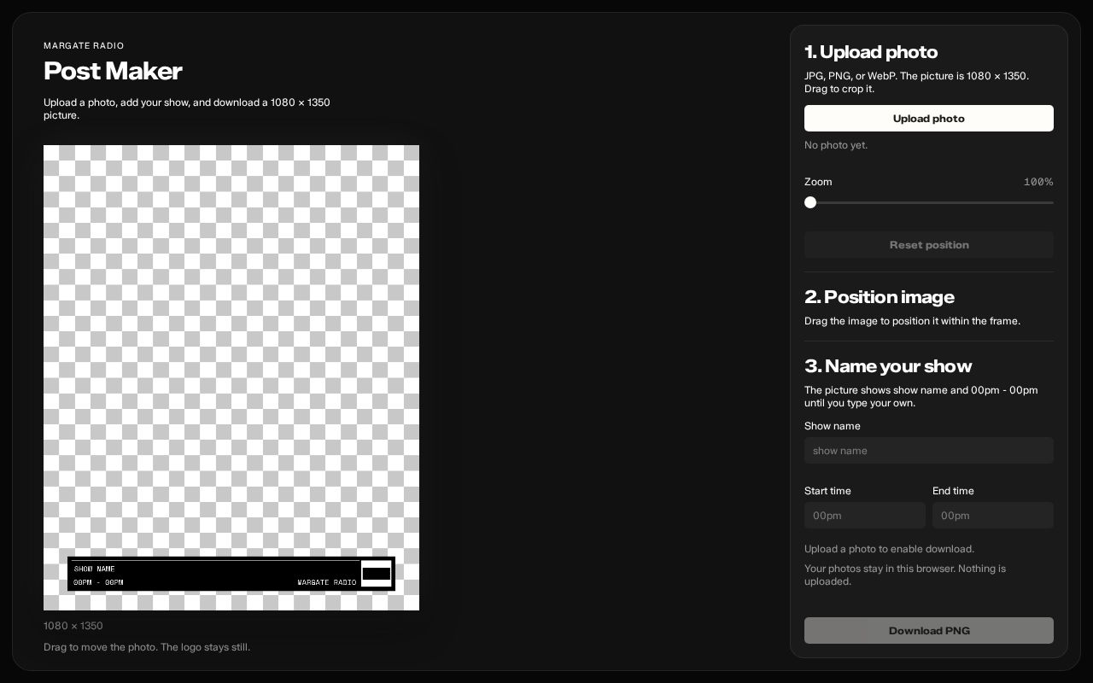Click the '2. Position image' heading

click(880, 297)
